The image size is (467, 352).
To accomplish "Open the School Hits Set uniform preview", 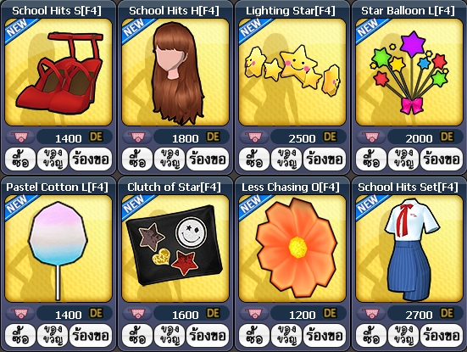I will coord(409,249).
